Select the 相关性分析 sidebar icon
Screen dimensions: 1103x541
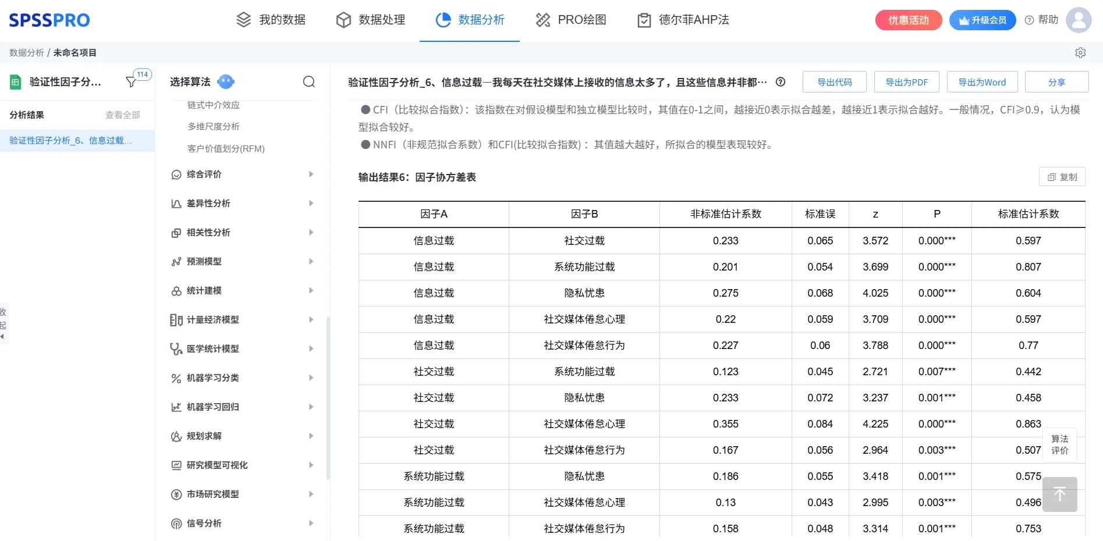point(176,232)
